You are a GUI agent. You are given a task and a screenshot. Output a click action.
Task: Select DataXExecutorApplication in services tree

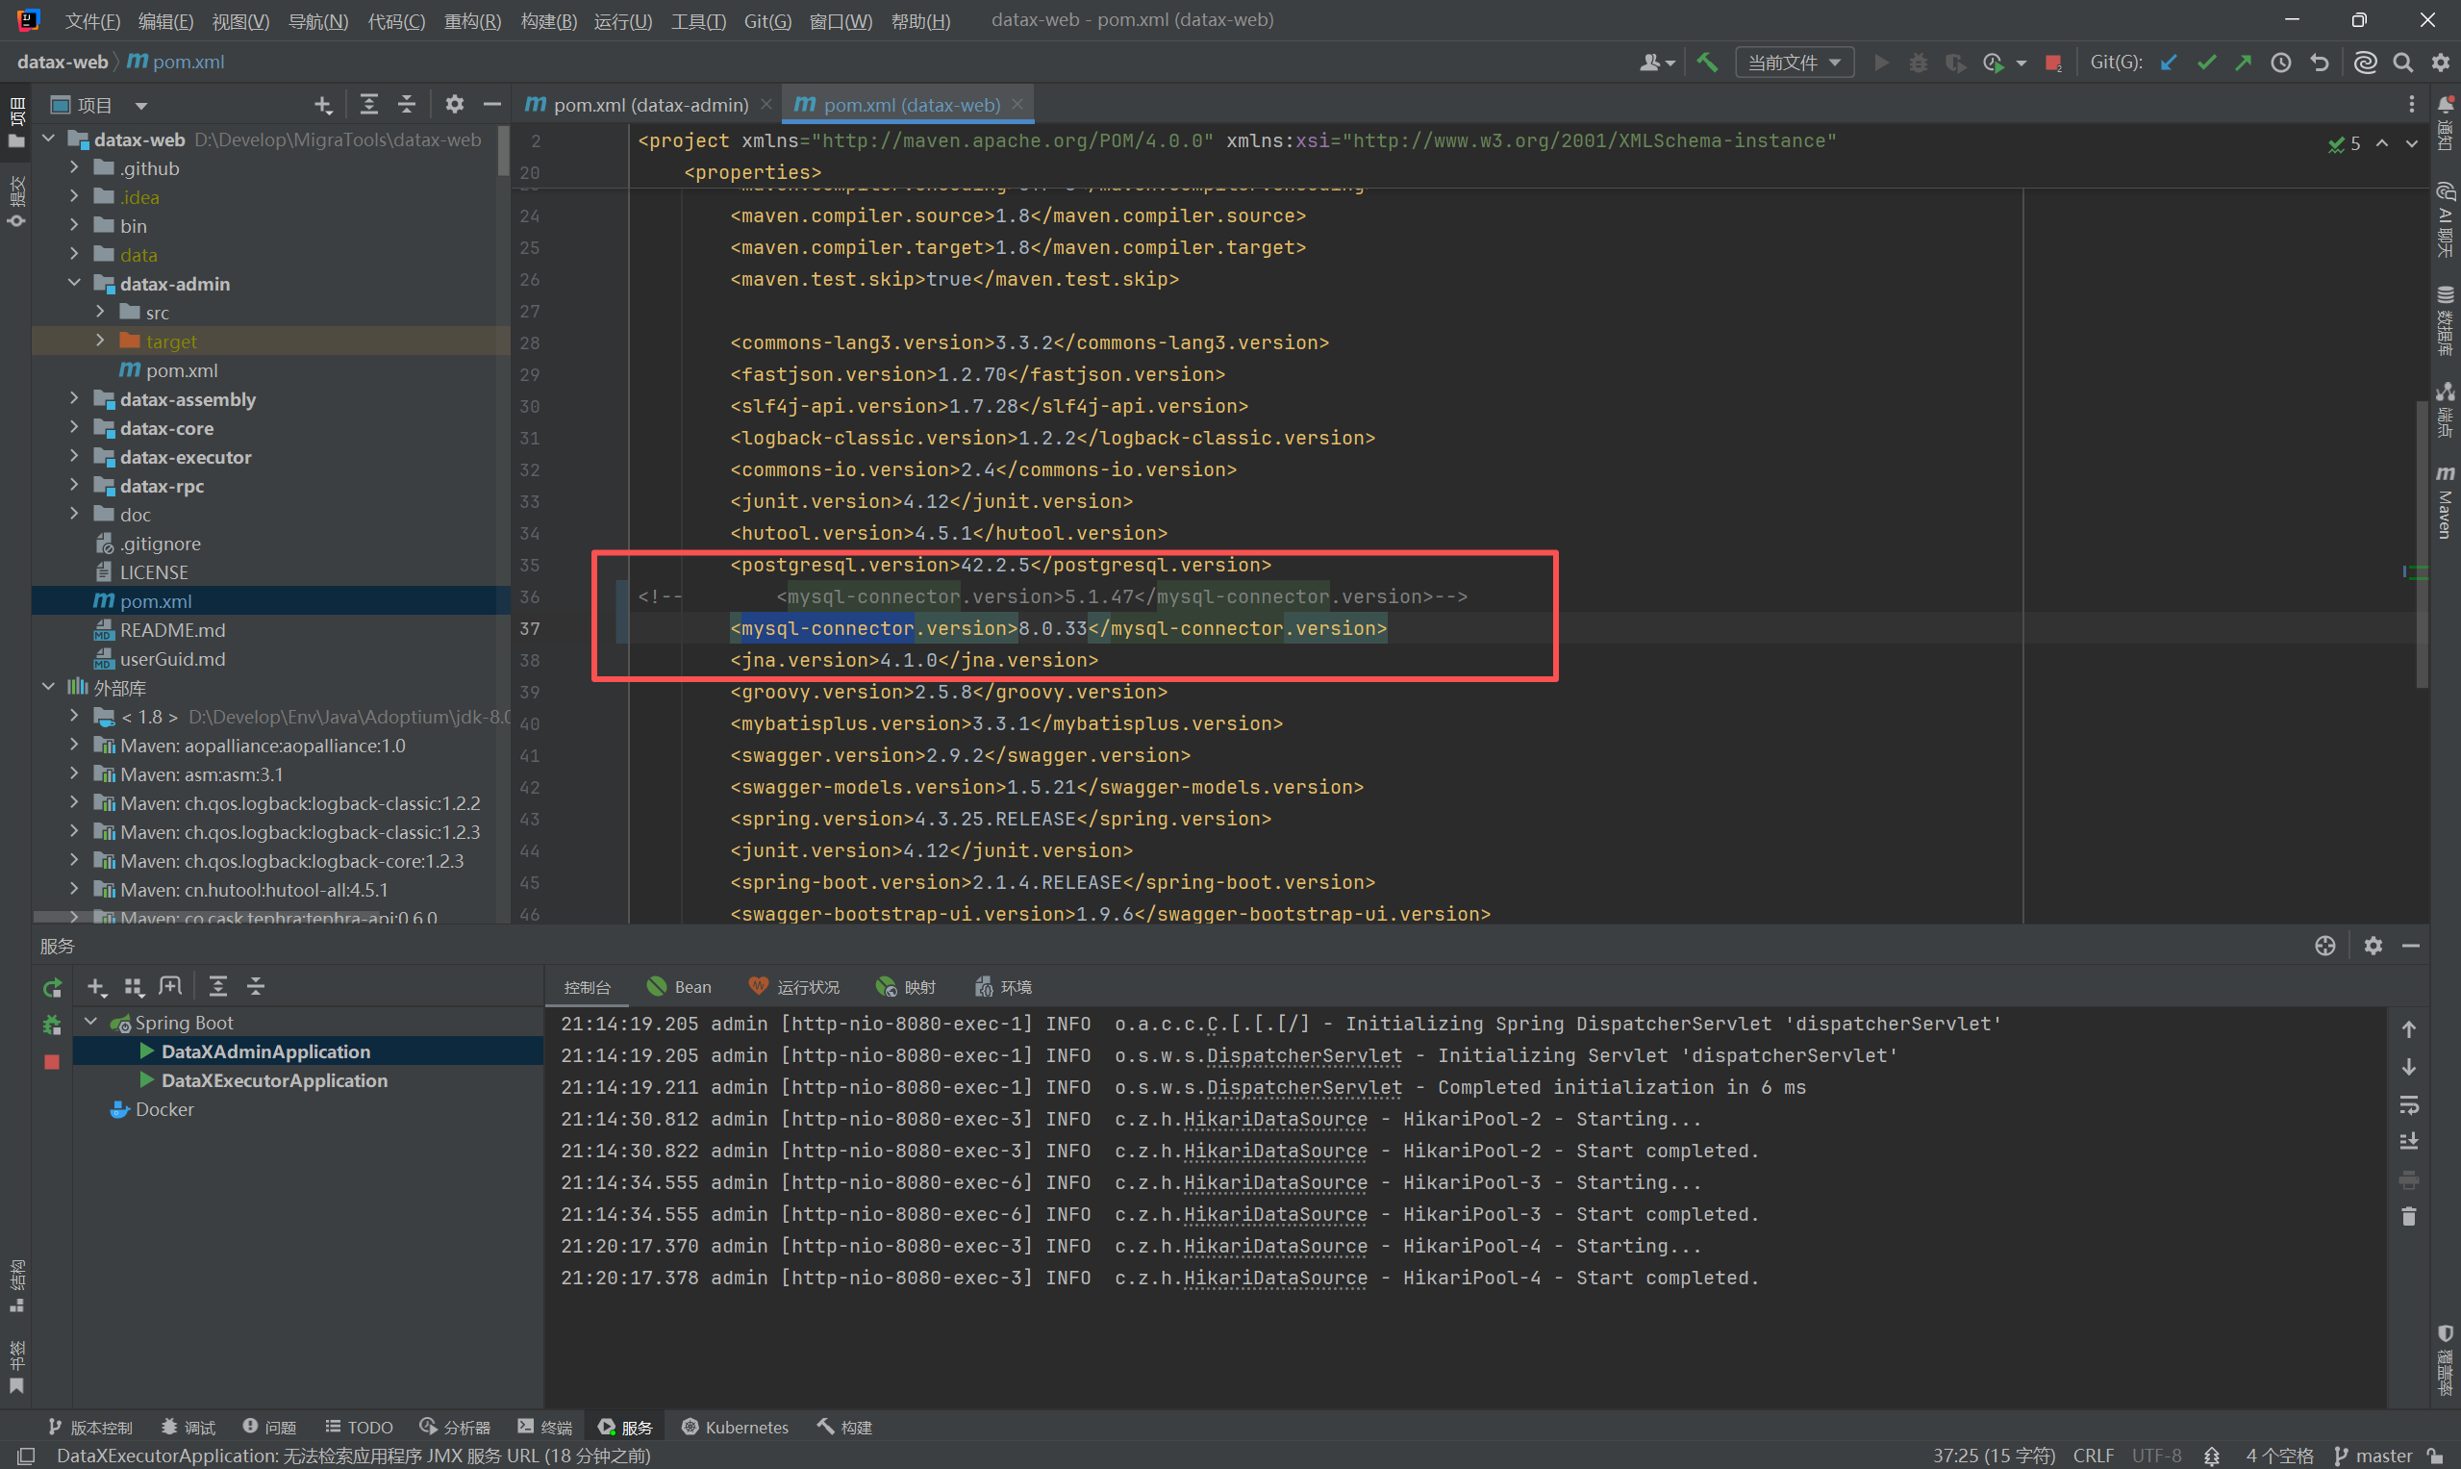[274, 1080]
